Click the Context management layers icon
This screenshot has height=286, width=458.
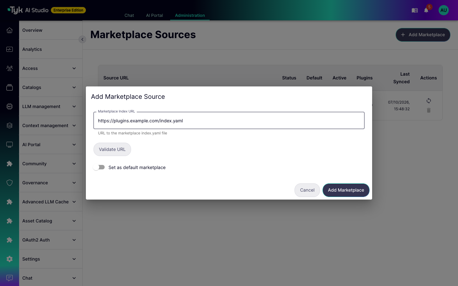[10, 126]
